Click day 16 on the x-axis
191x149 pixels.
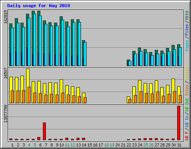95,145
